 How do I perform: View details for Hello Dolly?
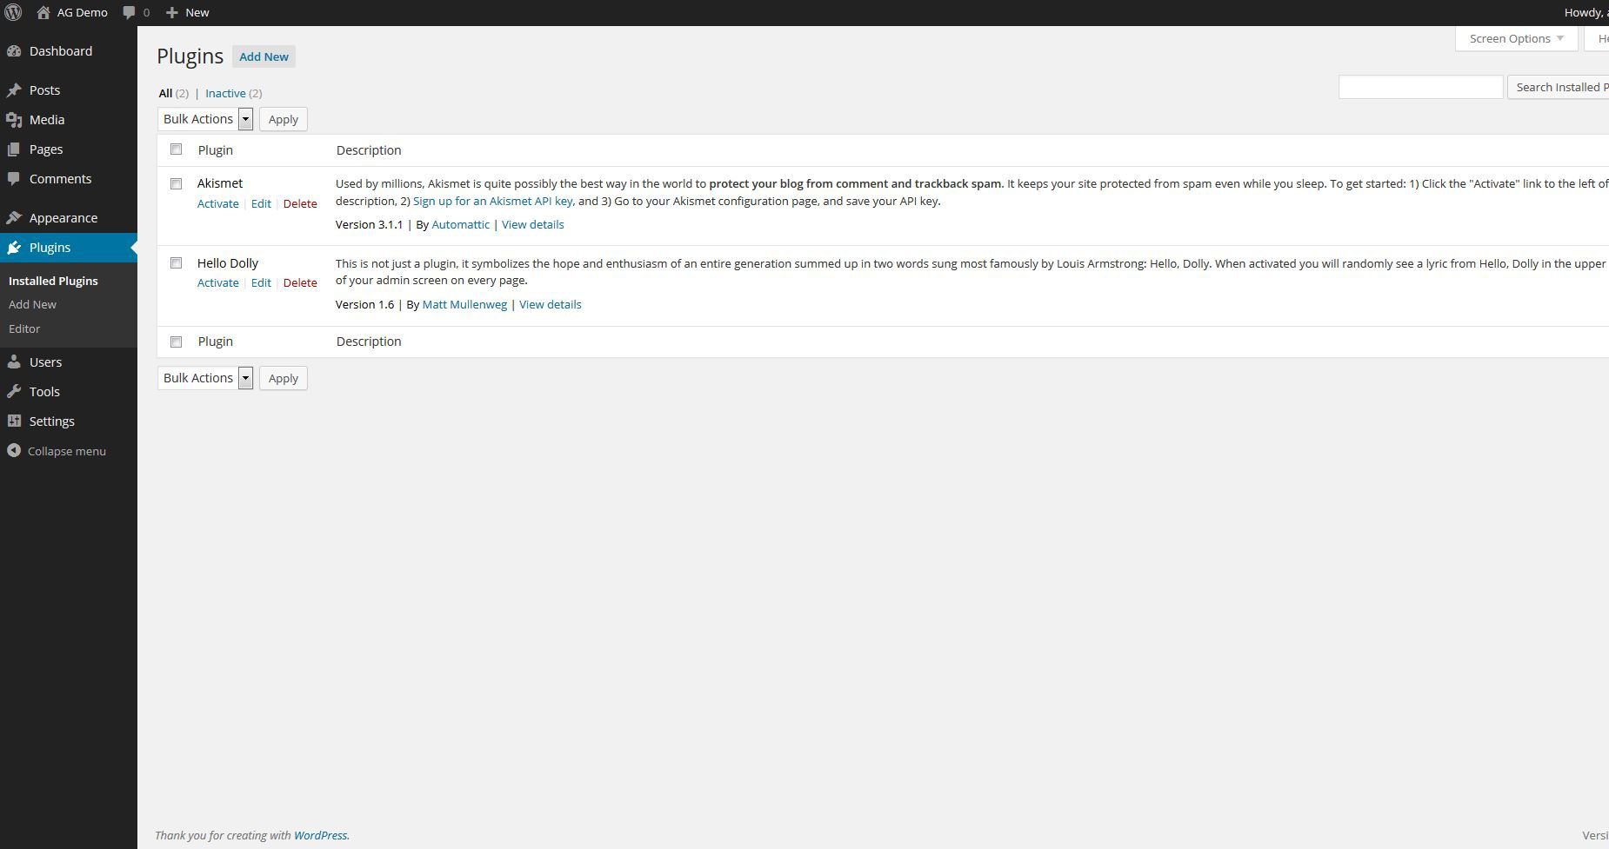(x=550, y=304)
